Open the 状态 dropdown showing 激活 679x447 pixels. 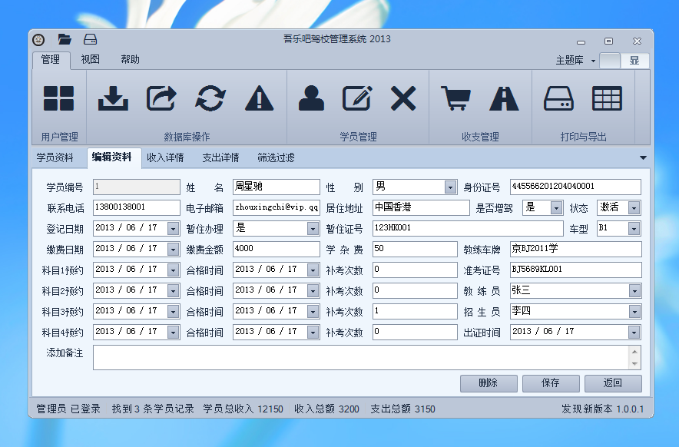click(634, 208)
